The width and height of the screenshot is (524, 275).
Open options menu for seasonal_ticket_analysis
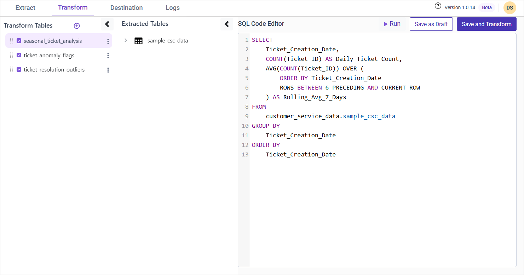[108, 41]
